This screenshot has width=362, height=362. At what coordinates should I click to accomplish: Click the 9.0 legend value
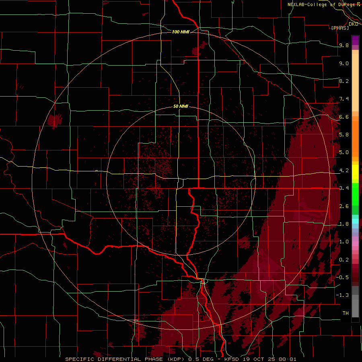(344, 63)
